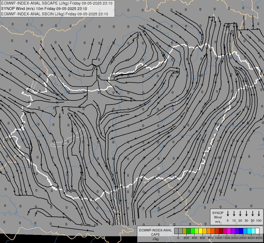The image size is (264, 243).
Task: Click the 6000 tick label on CAPE scale
Action: 259,238
